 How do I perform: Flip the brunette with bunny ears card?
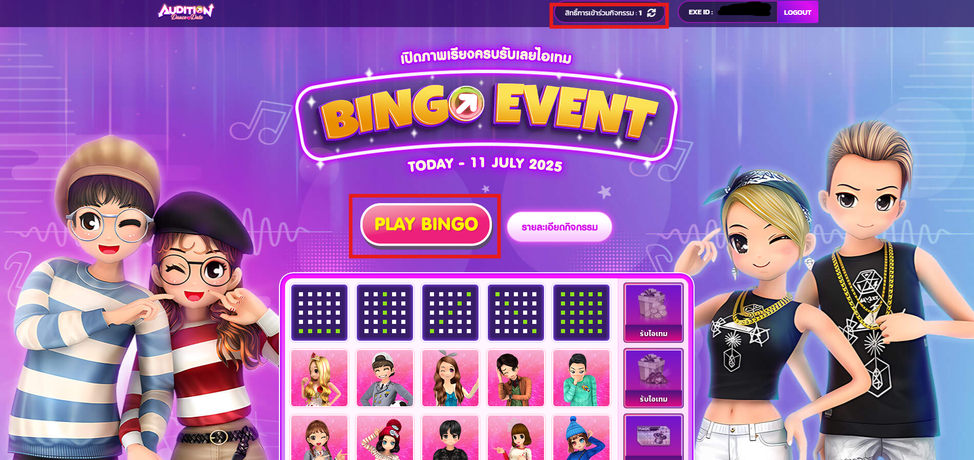tap(450, 378)
